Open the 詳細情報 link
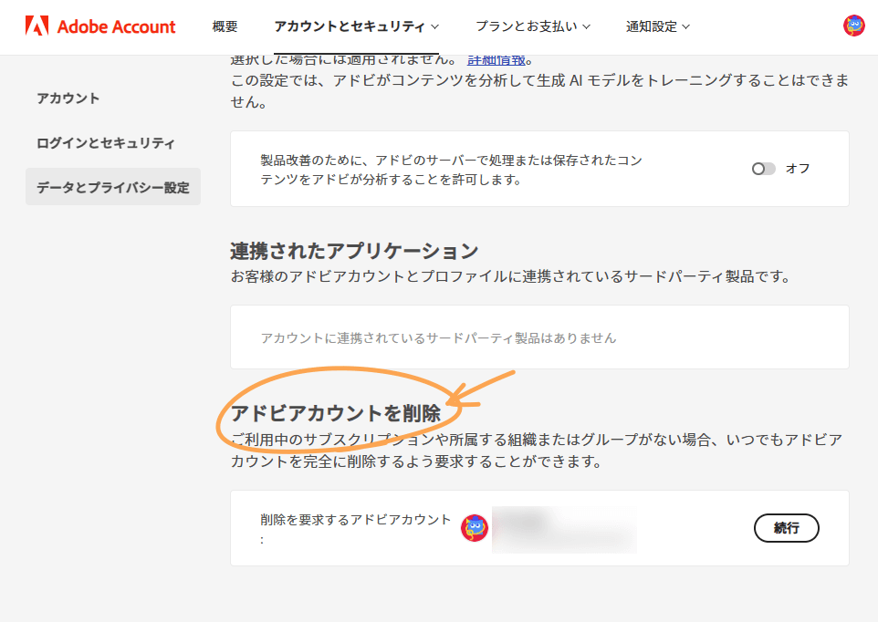The image size is (878, 622). (x=496, y=60)
